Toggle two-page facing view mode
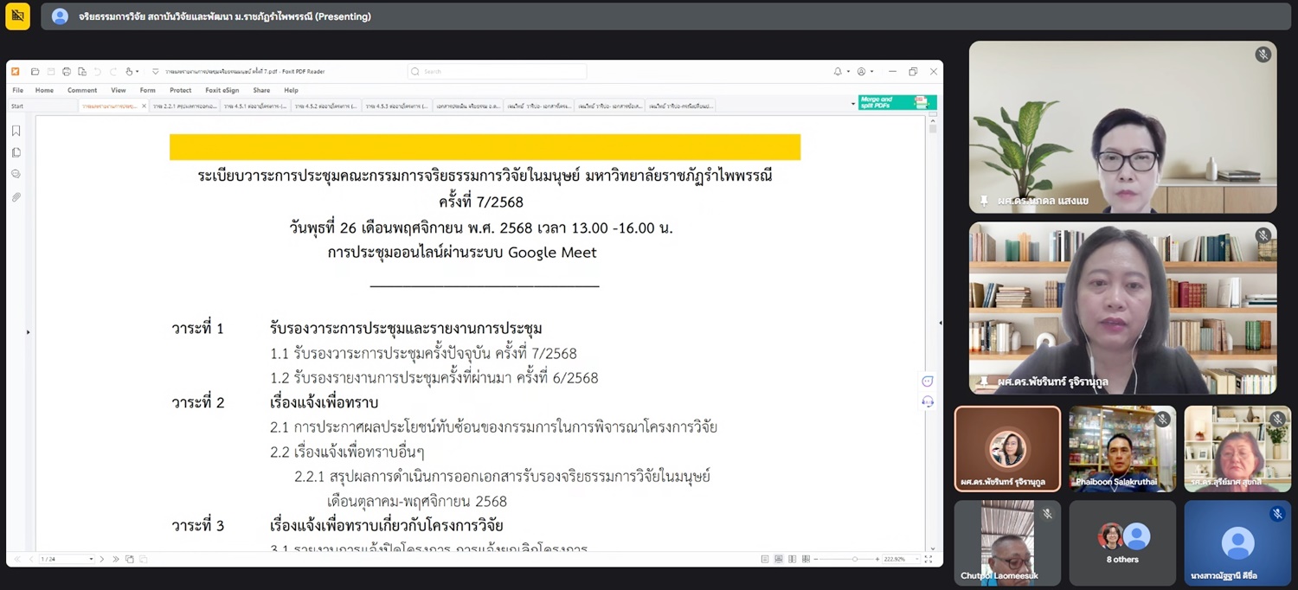The width and height of the screenshot is (1298, 590). [793, 559]
